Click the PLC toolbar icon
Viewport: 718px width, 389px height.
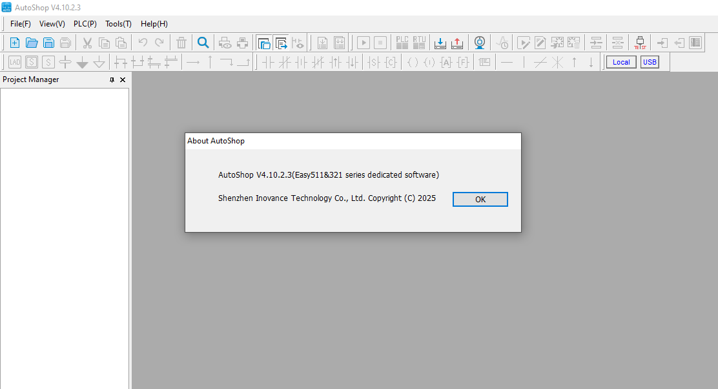402,43
